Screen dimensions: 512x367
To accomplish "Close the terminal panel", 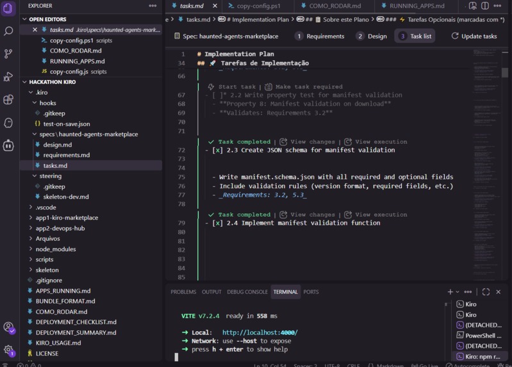I will pos(499,291).
